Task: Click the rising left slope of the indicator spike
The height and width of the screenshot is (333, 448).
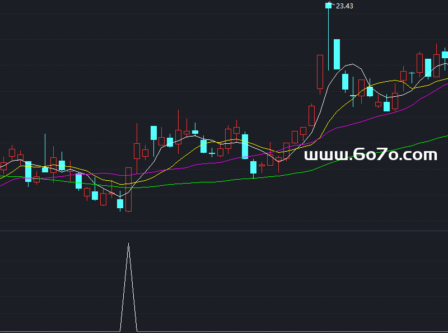Action: pos(124,288)
